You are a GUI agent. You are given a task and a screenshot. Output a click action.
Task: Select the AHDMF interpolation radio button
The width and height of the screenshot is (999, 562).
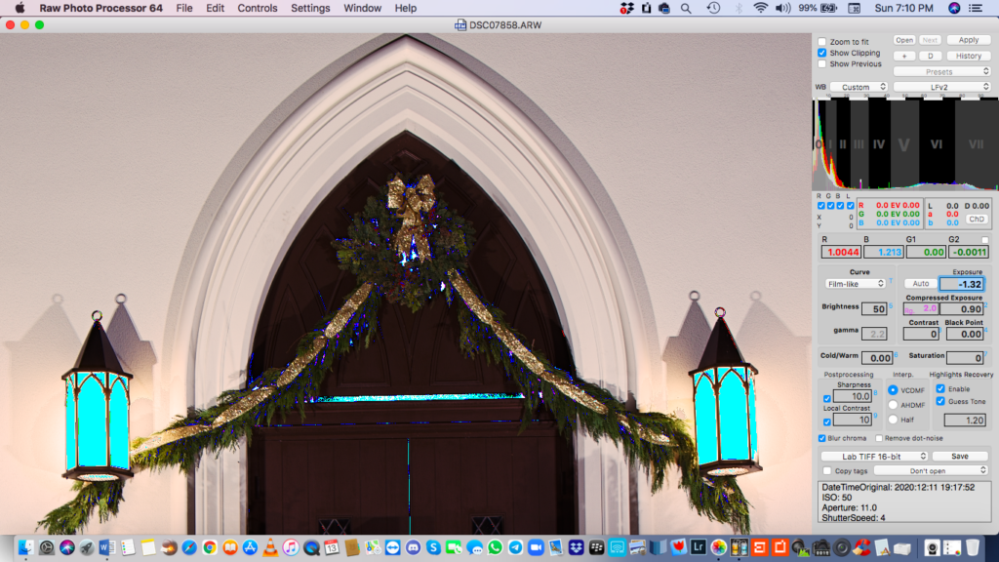893,405
